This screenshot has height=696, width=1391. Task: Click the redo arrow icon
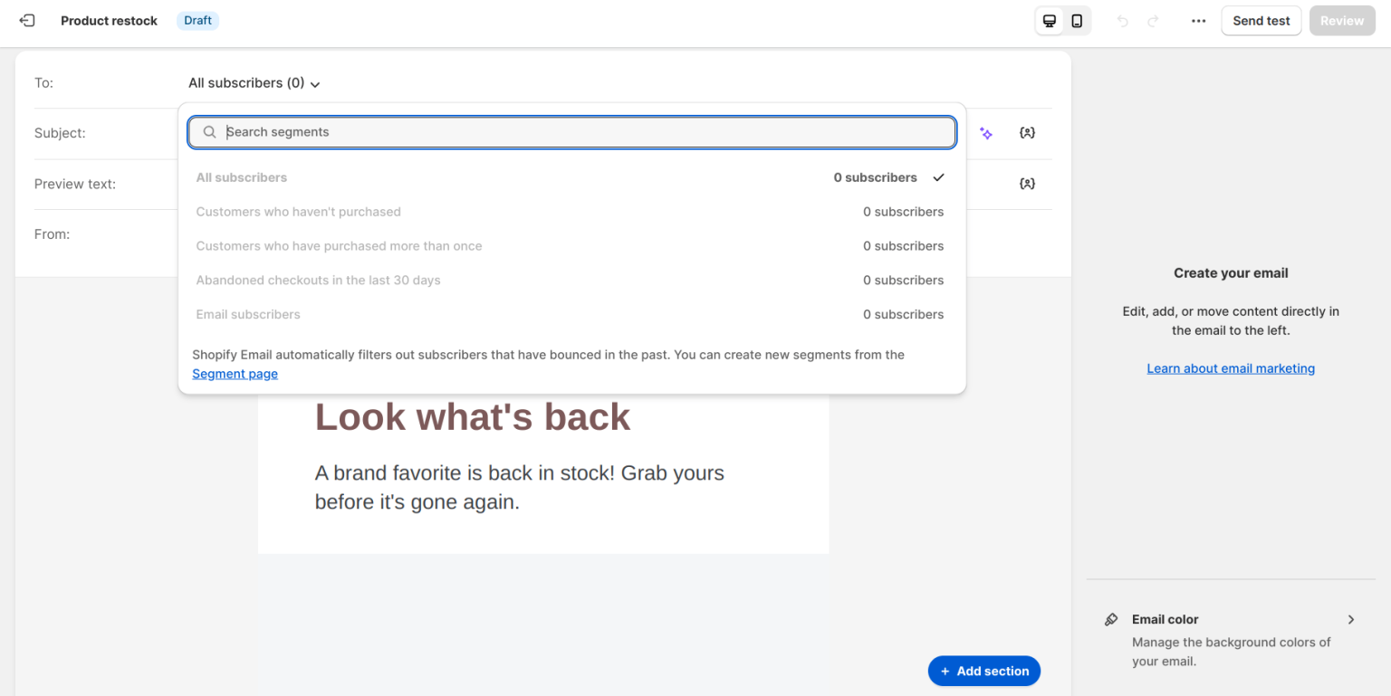(x=1153, y=20)
